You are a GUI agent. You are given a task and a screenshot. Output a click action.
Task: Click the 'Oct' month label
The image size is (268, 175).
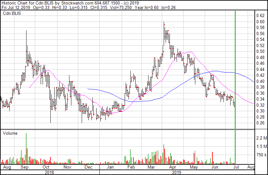[x=46, y=167]
